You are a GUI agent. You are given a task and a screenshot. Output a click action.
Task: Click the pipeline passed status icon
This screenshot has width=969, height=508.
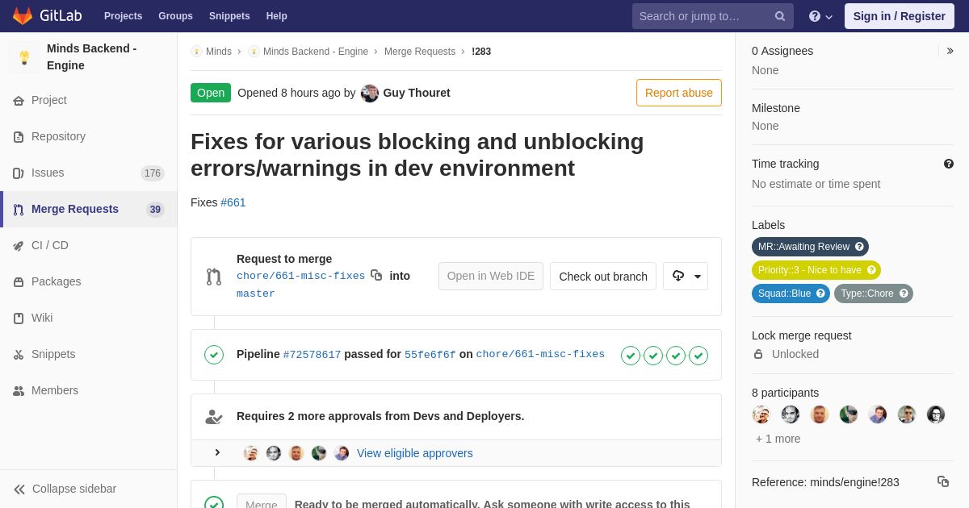point(214,355)
